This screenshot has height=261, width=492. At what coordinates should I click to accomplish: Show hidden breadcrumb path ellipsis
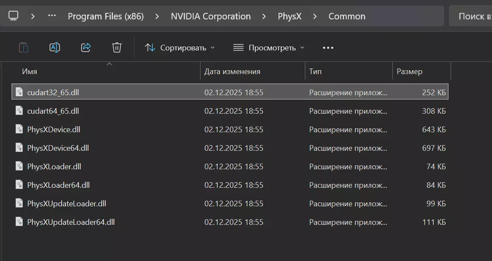tap(52, 16)
